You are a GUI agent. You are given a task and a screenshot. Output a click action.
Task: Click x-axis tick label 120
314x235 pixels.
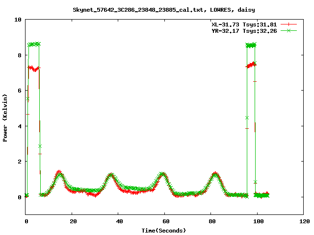(x=305, y=221)
